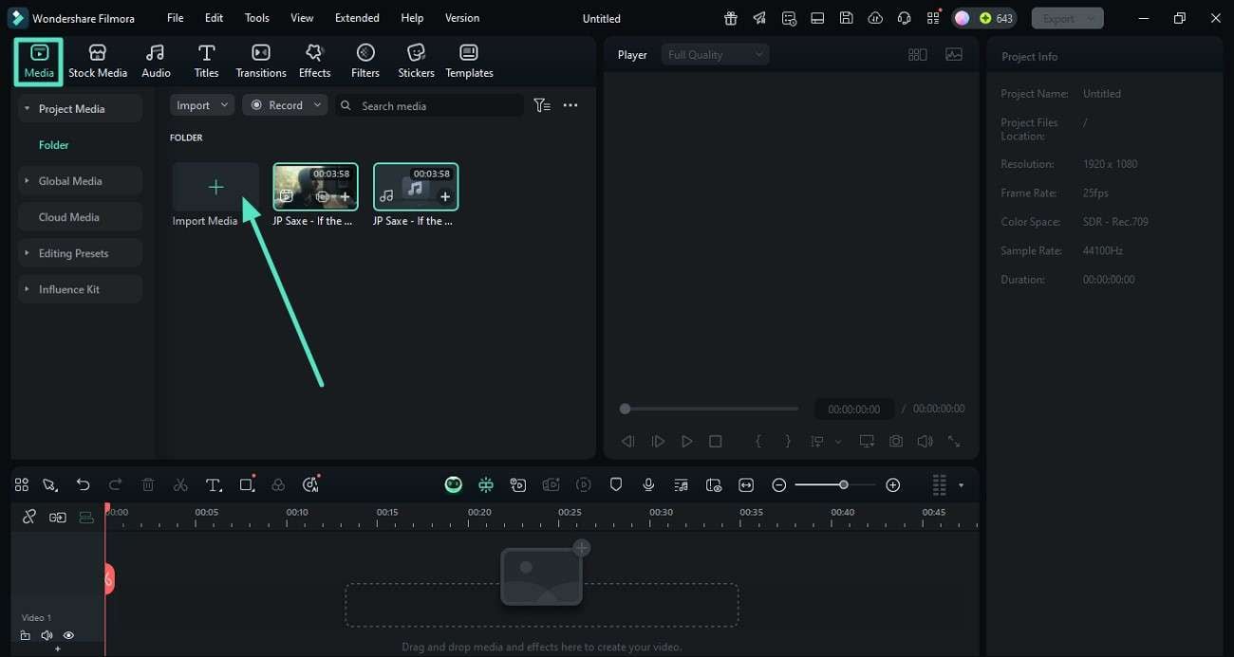Screen dimensions: 1234x657
Task: Open the Stickers tab
Action: [x=416, y=62]
